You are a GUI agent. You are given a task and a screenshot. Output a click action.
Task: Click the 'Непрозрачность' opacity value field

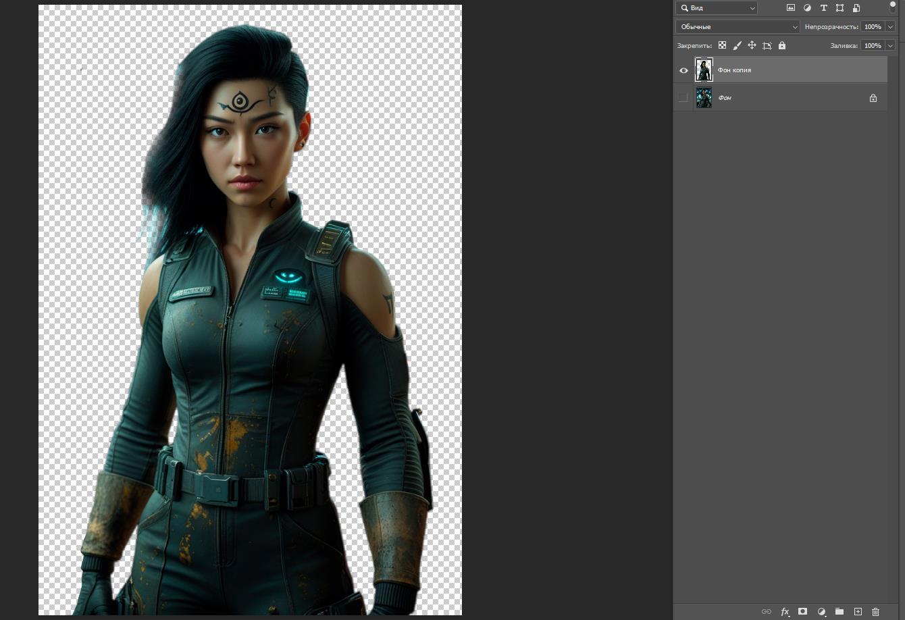coord(872,27)
